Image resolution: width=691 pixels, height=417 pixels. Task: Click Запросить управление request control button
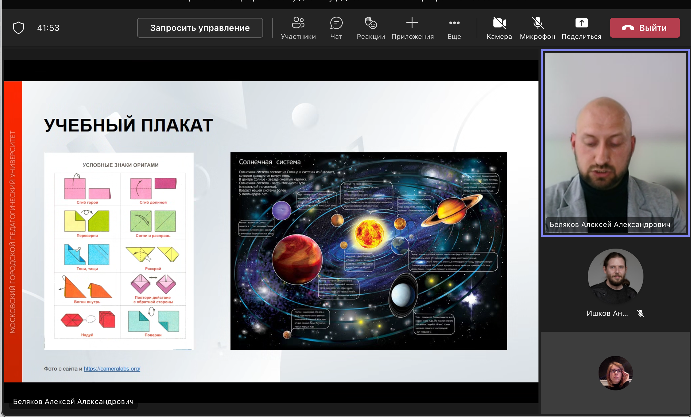200,28
